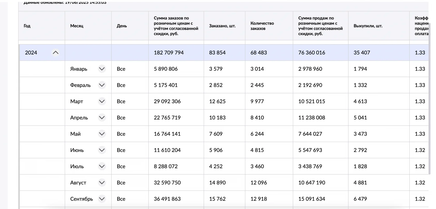The image size is (436, 209).
Task: Click June order sum 11 610 204
Action: tap(167, 150)
